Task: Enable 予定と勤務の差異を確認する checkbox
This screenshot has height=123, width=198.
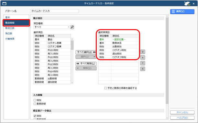Action: point(105,88)
